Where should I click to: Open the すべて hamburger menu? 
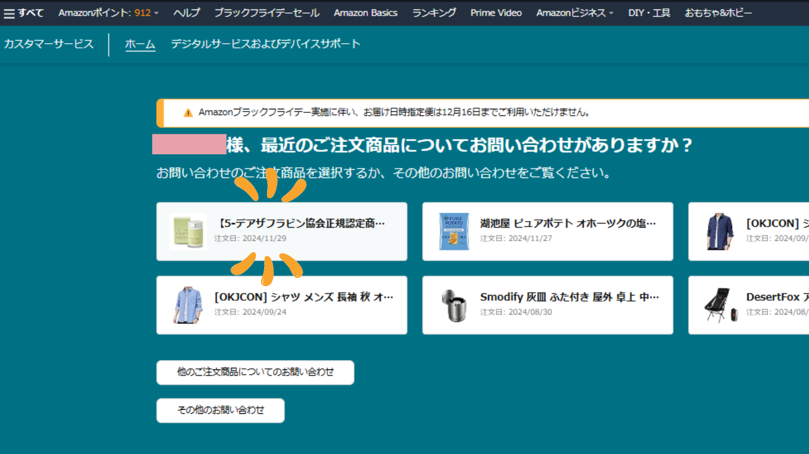pyautogui.click(x=24, y=13)
